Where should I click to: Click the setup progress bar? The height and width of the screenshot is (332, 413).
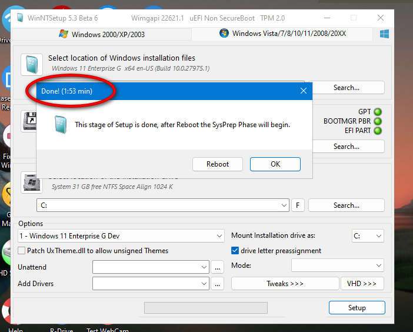pos(206,308)
